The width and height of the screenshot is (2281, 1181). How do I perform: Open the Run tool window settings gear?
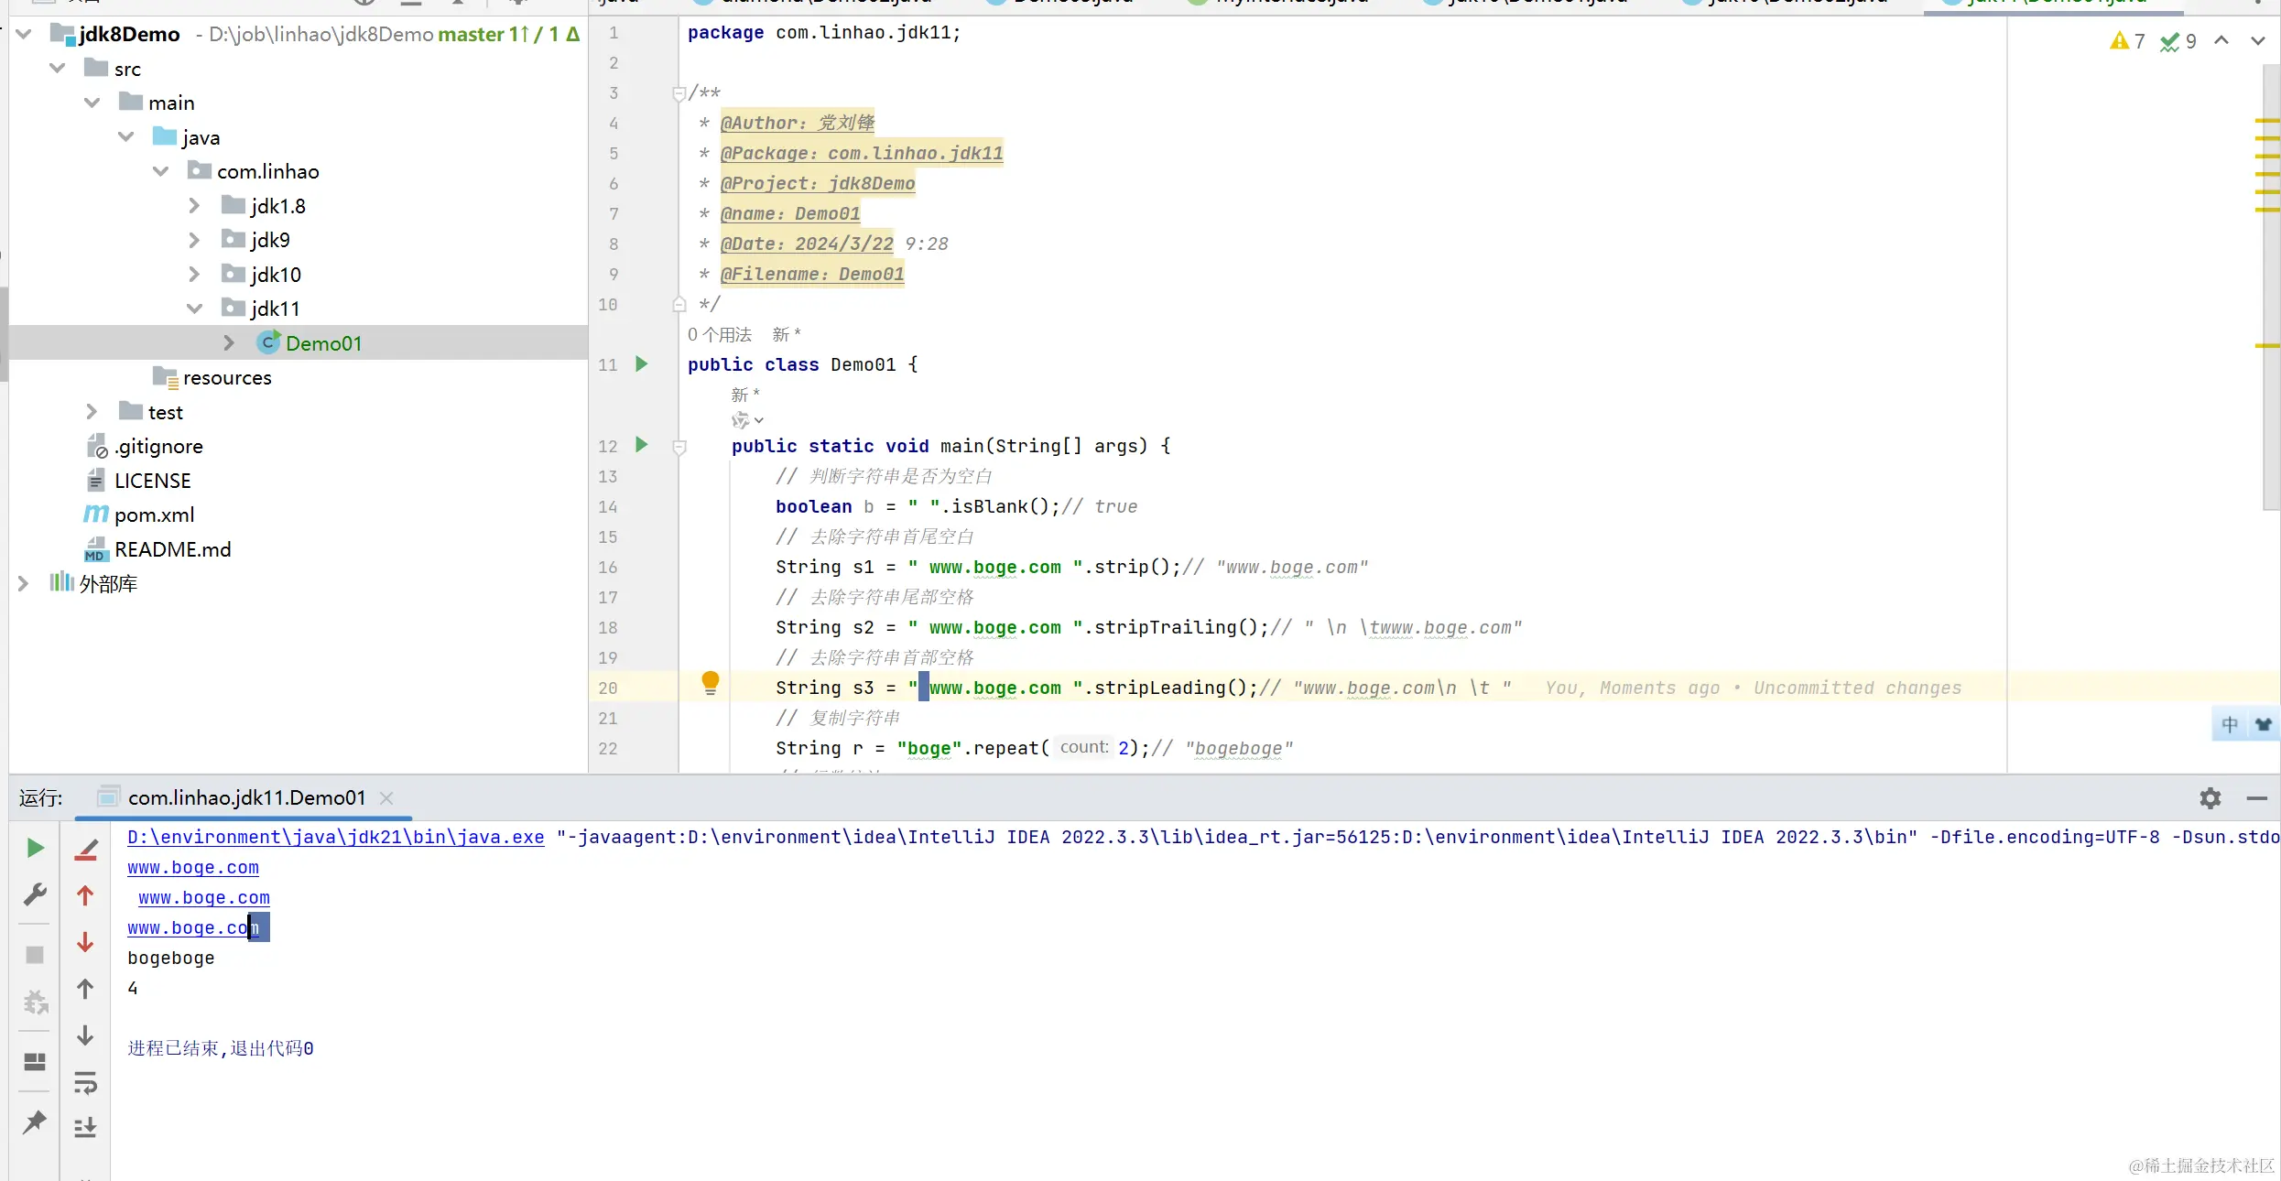coord(2210,798)
